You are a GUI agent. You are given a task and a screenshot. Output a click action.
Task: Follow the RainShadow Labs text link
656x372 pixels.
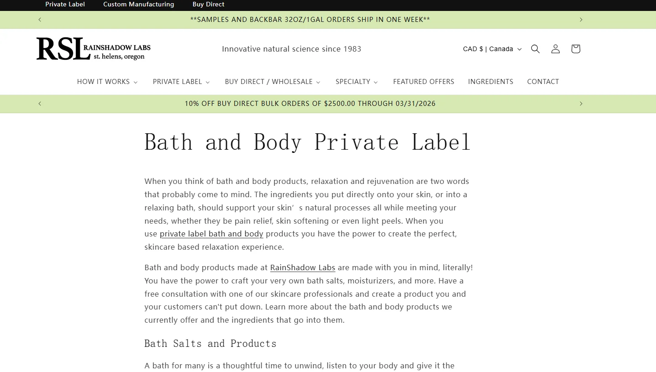302,267
